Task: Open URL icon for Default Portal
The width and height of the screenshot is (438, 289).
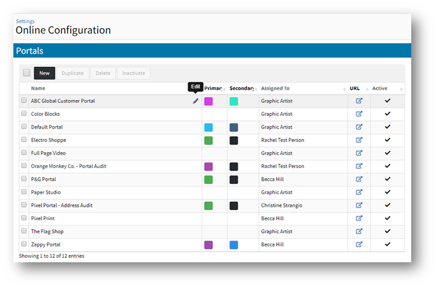Action: click(x=359, y=127)
